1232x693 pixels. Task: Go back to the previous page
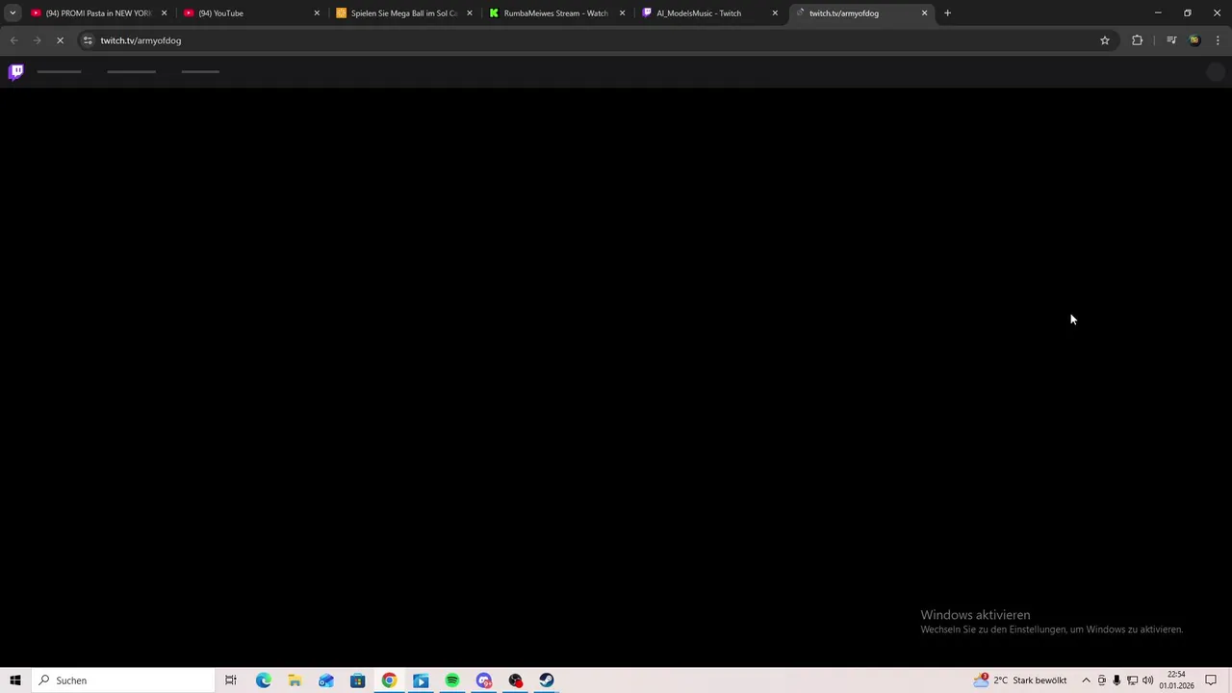[13, 40]
